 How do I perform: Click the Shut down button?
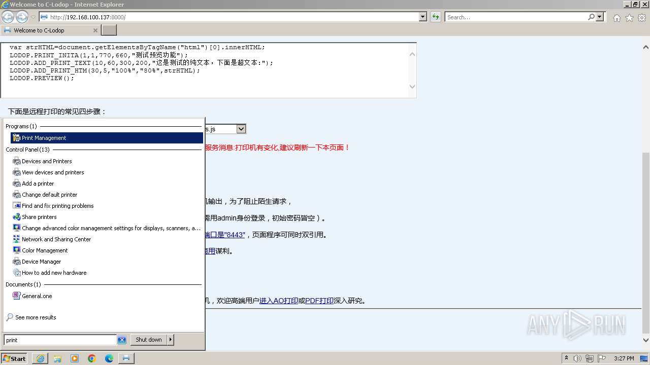(x=149, y=340)
